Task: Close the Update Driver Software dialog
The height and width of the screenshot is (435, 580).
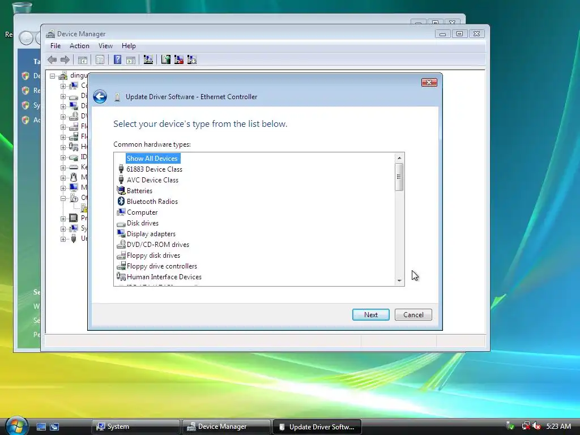Action: pyautogui.click(x=429, y=82)
